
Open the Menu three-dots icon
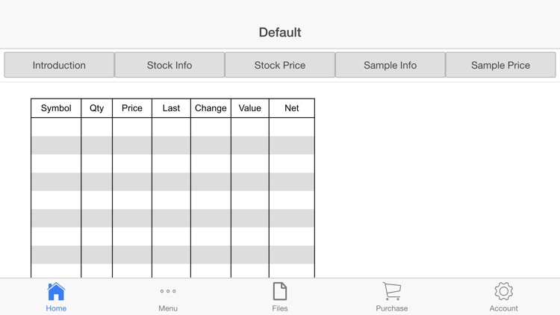(x=168, y=291)
